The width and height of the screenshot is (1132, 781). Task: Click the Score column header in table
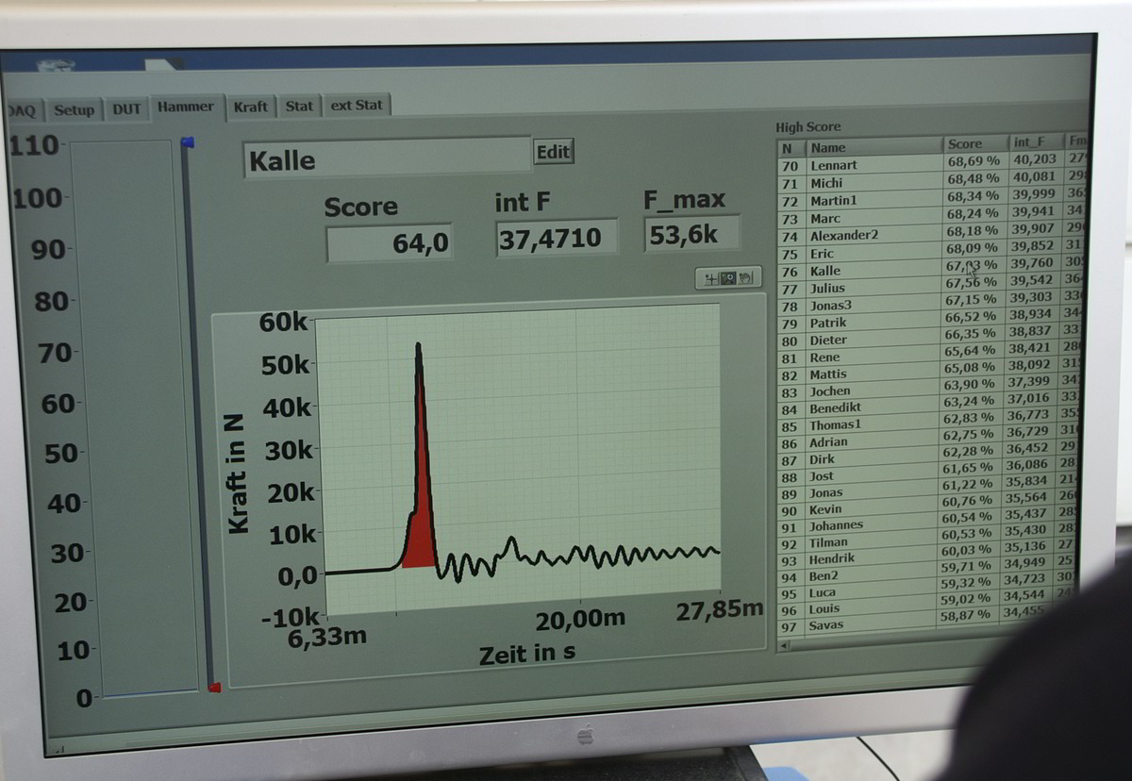point(975,144)
